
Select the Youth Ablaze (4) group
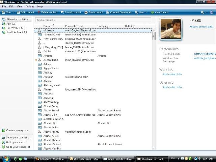14,32
